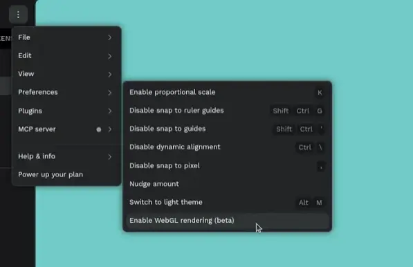Disable dynamic alignment option
The width and height of the screenshot is (413, 267).
[228, 147]
